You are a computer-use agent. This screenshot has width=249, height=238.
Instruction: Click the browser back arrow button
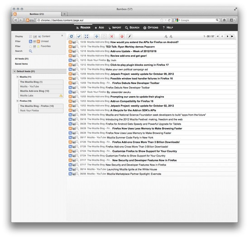coord(15,20)
